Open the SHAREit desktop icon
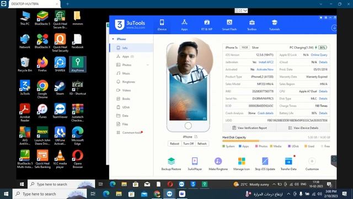Viewport: 353px width, 199px height. pos(60,64)
